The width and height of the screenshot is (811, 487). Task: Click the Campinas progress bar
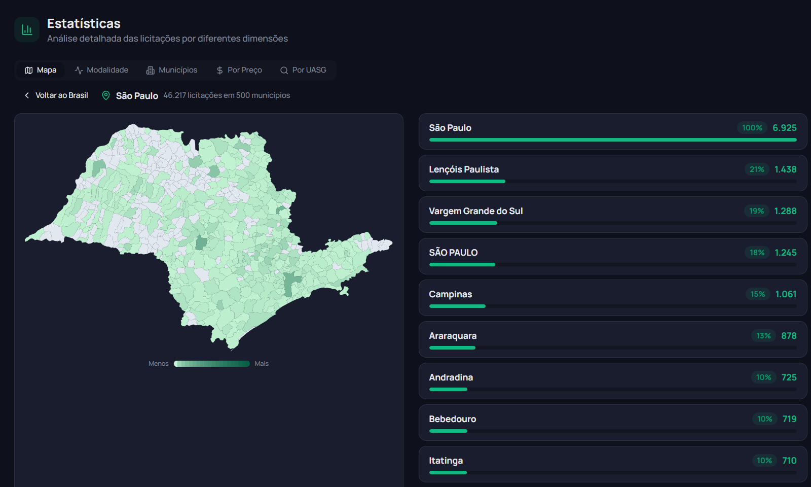613,306
